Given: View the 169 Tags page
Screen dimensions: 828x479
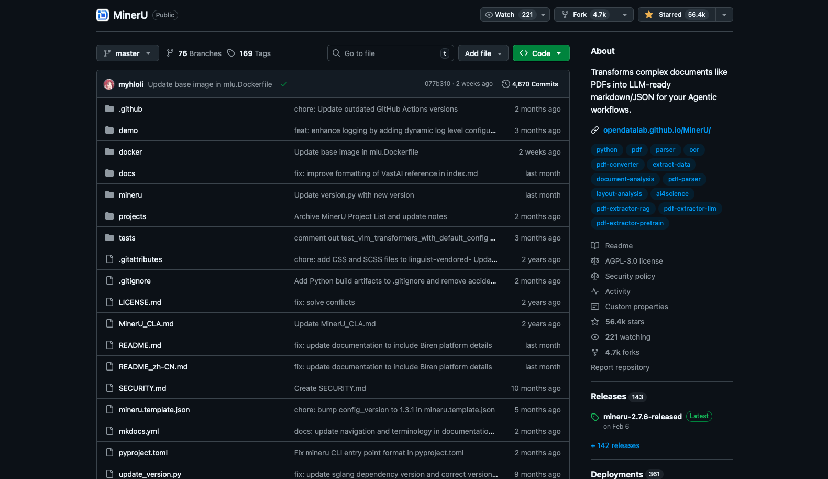Looking at the screenshot, I should coord(249,53).
